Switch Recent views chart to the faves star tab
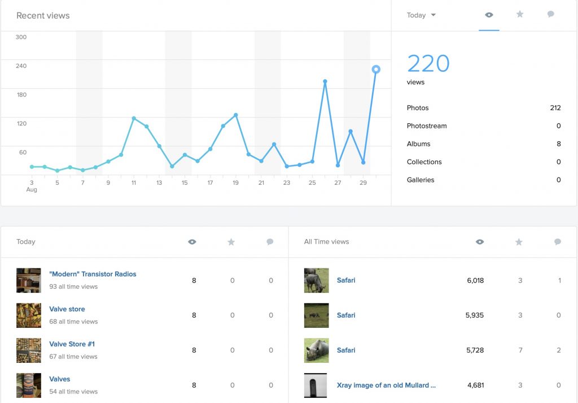 520,14
